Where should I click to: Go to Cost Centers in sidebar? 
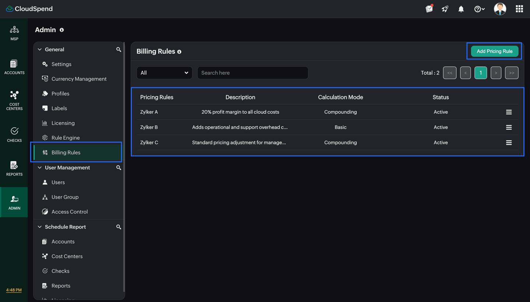coord(14,101)
